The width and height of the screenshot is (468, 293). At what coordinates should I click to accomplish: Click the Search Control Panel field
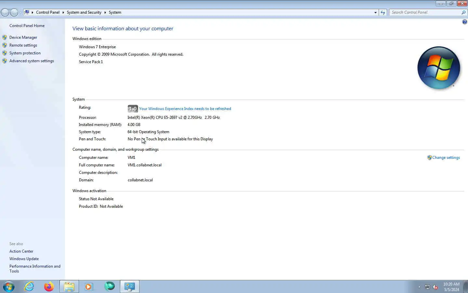425,12
